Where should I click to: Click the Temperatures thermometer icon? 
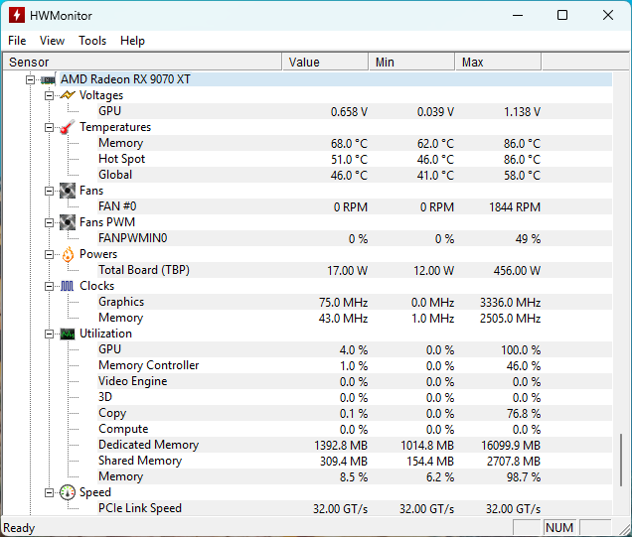click(x=68, y=127)
